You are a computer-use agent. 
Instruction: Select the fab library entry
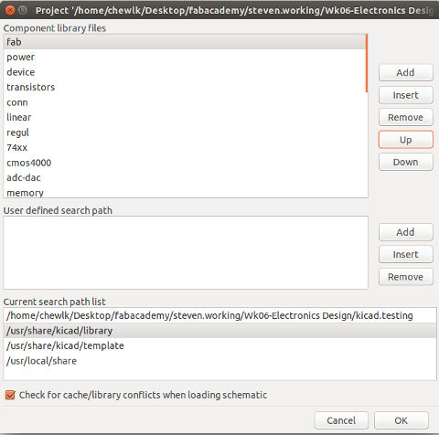(x=185, y=42)
